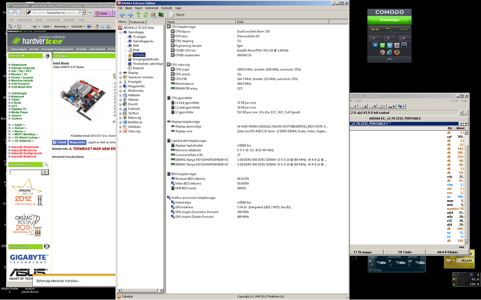481x300 pixels.
Task: Click the F7 Új mappa button in Total Commander
Action: point(363,252)
